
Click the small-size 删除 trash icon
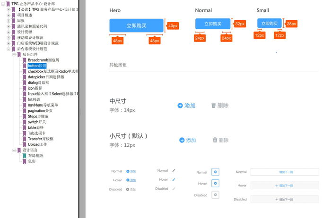(x=215, y=140)
